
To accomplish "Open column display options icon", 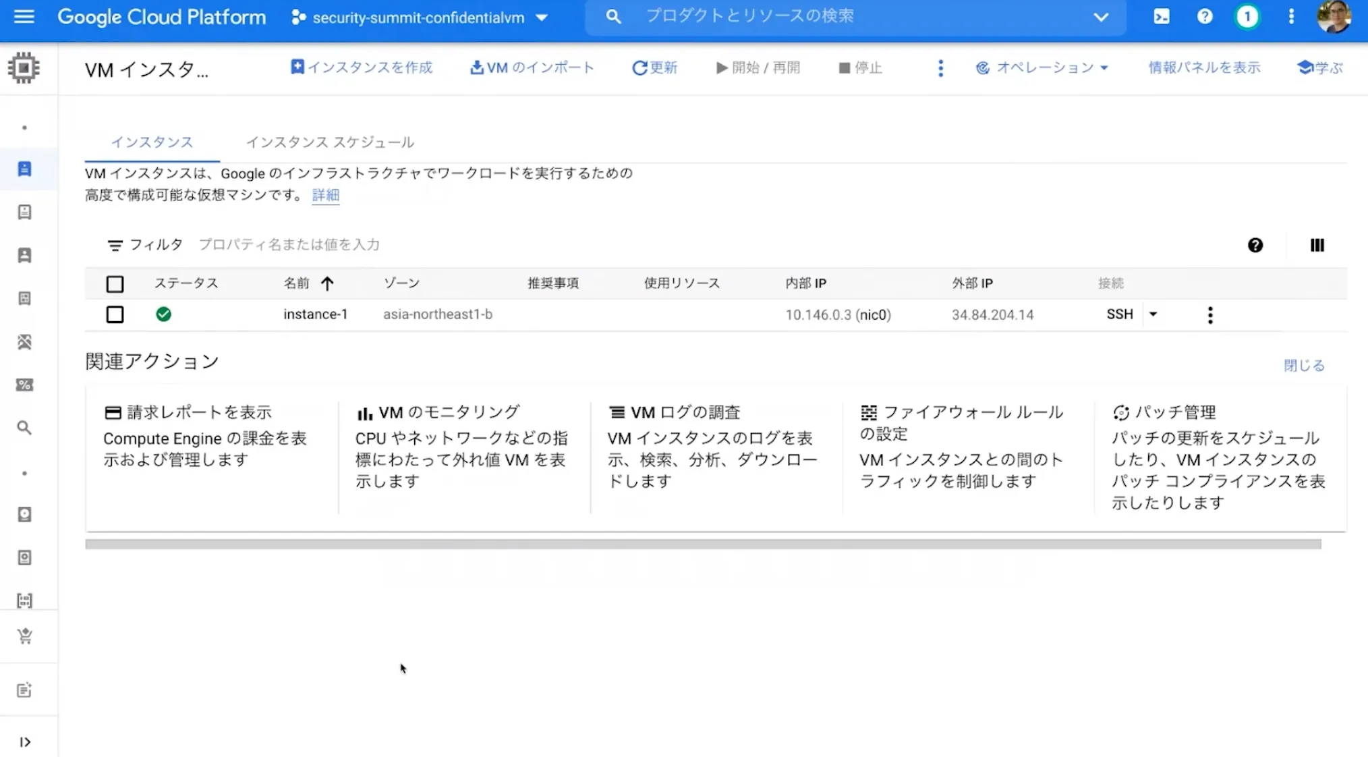I will pyautogui.click(x=1317, y=245).
